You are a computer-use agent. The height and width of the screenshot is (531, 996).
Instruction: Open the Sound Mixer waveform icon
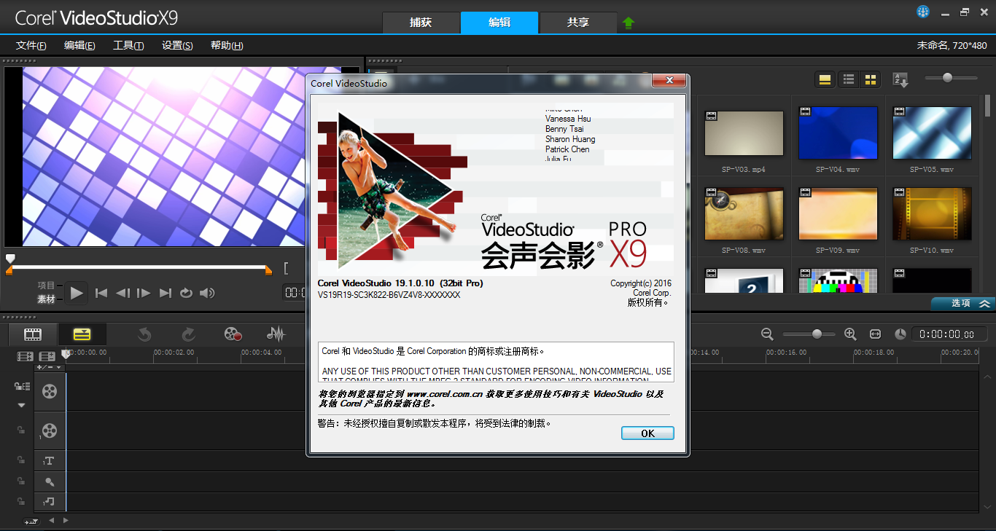click(276, 334)
